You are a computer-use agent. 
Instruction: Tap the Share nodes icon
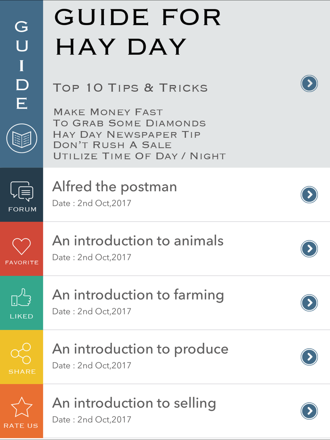(x=21, y=353)
